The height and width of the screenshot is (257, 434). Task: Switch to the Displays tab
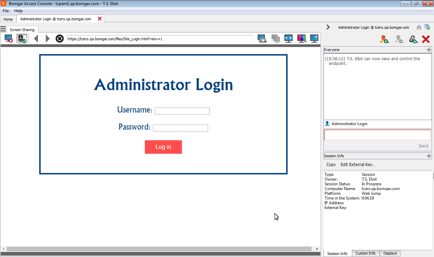tap(390, 253)
